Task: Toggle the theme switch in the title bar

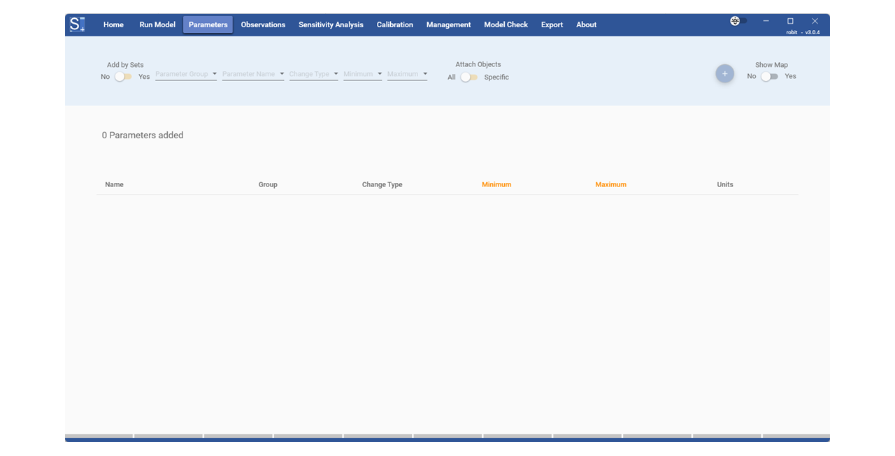Action: click(738, 21)
